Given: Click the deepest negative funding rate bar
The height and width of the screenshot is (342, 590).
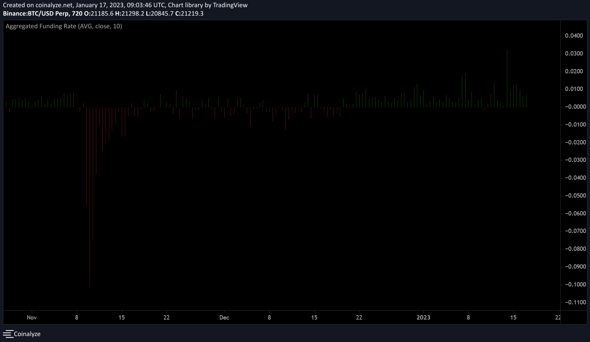Looking at the screenshot, I should coord(90,197).
